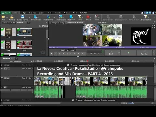Image resolution: width=156 pixels, height=117 pixels.
Task: Click the Narrar microphone icon
Action: point(96,17)
